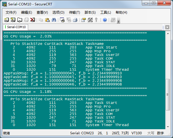Viewport: 173px width, 138px height.
Task: Click the grayed SecureFX toolbar icon
Action: pyautogui.click(x=113, y=20)
